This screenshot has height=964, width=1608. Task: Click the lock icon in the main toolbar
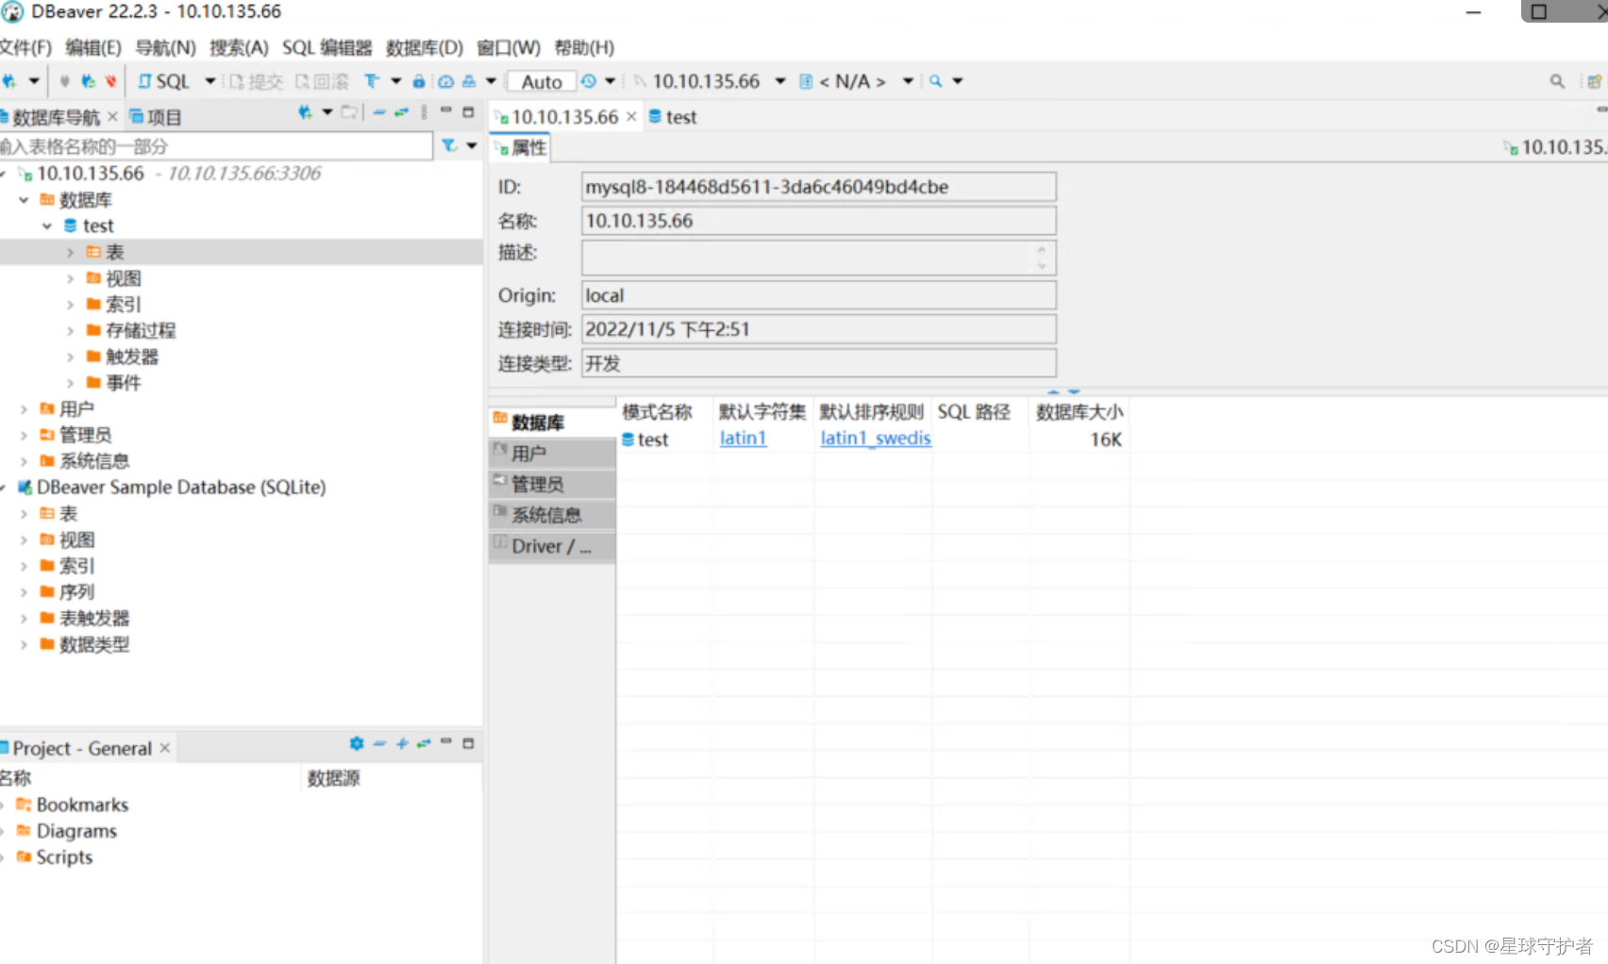419,81
